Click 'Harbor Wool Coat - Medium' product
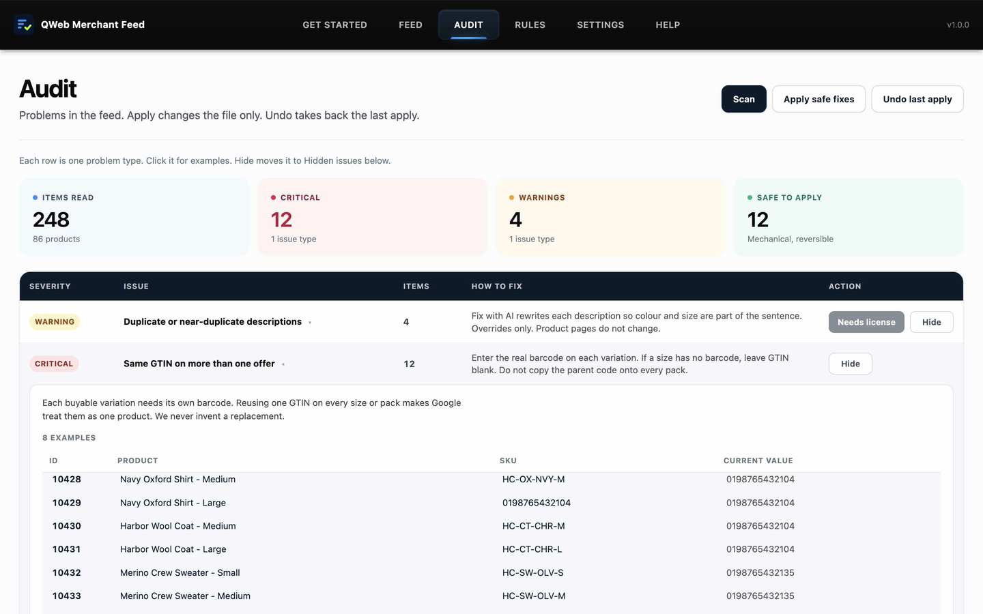This screenshot has width=983, height=614. pyautogui.click(x=178, y=526)
